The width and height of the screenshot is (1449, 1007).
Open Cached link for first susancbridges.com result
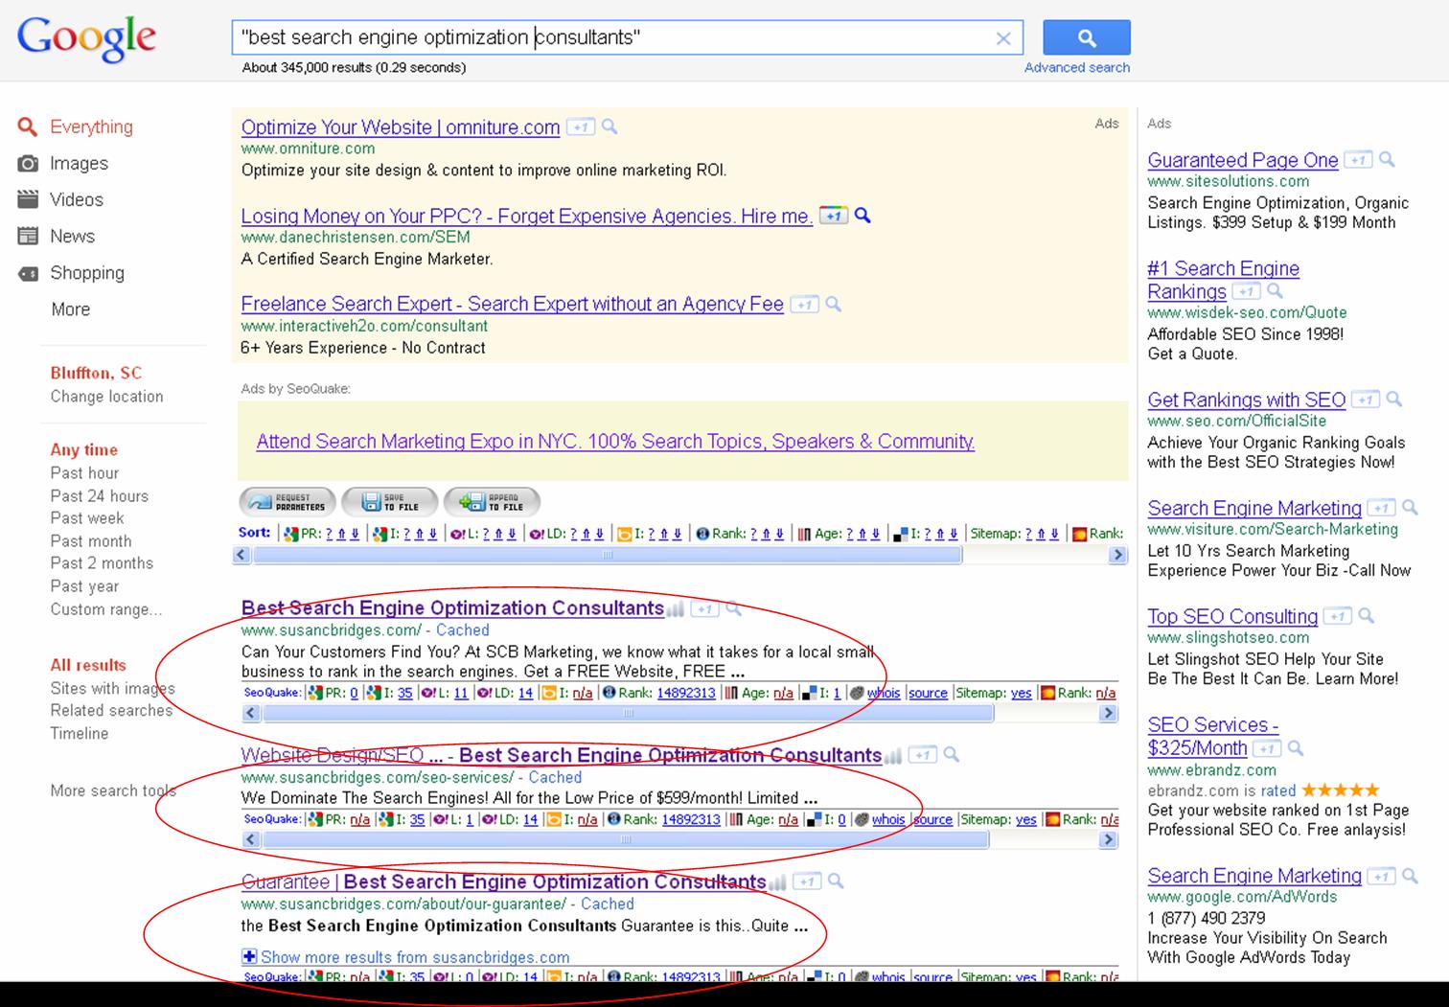coord(463,630)
